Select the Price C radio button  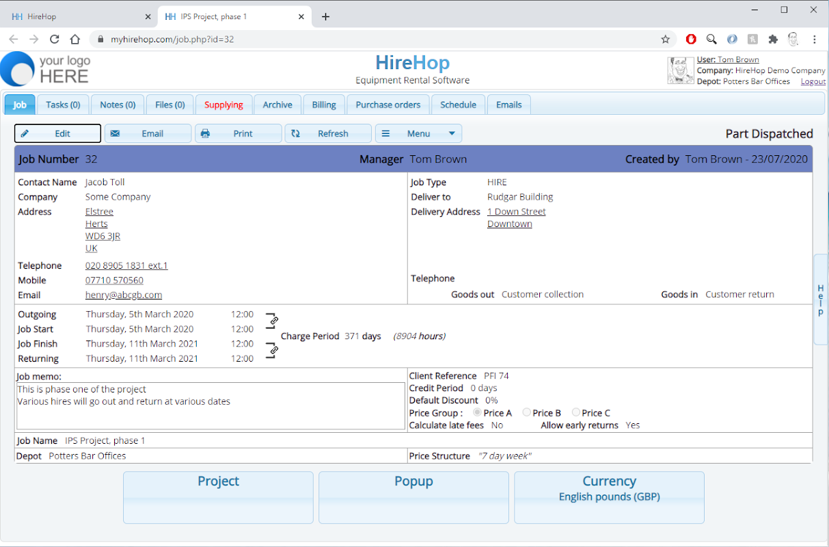(x=576, y=412)
